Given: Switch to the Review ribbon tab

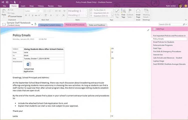Looking at the screenshot, I should pos(51,6).
